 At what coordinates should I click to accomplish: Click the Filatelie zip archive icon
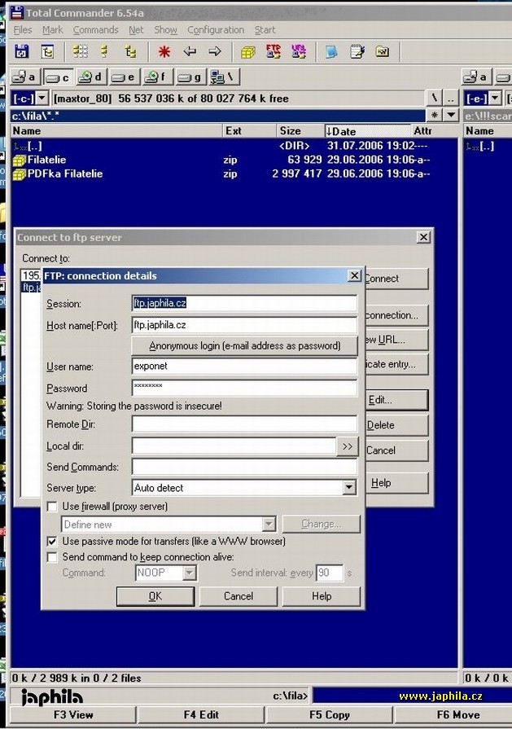[x=19, y=160]
